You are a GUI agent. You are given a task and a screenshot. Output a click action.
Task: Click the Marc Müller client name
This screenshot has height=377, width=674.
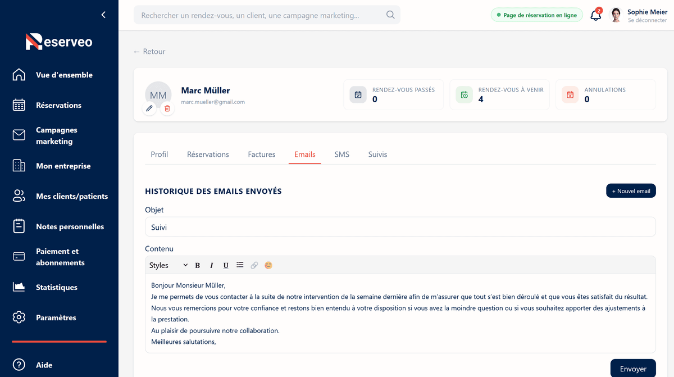(206, 90)
